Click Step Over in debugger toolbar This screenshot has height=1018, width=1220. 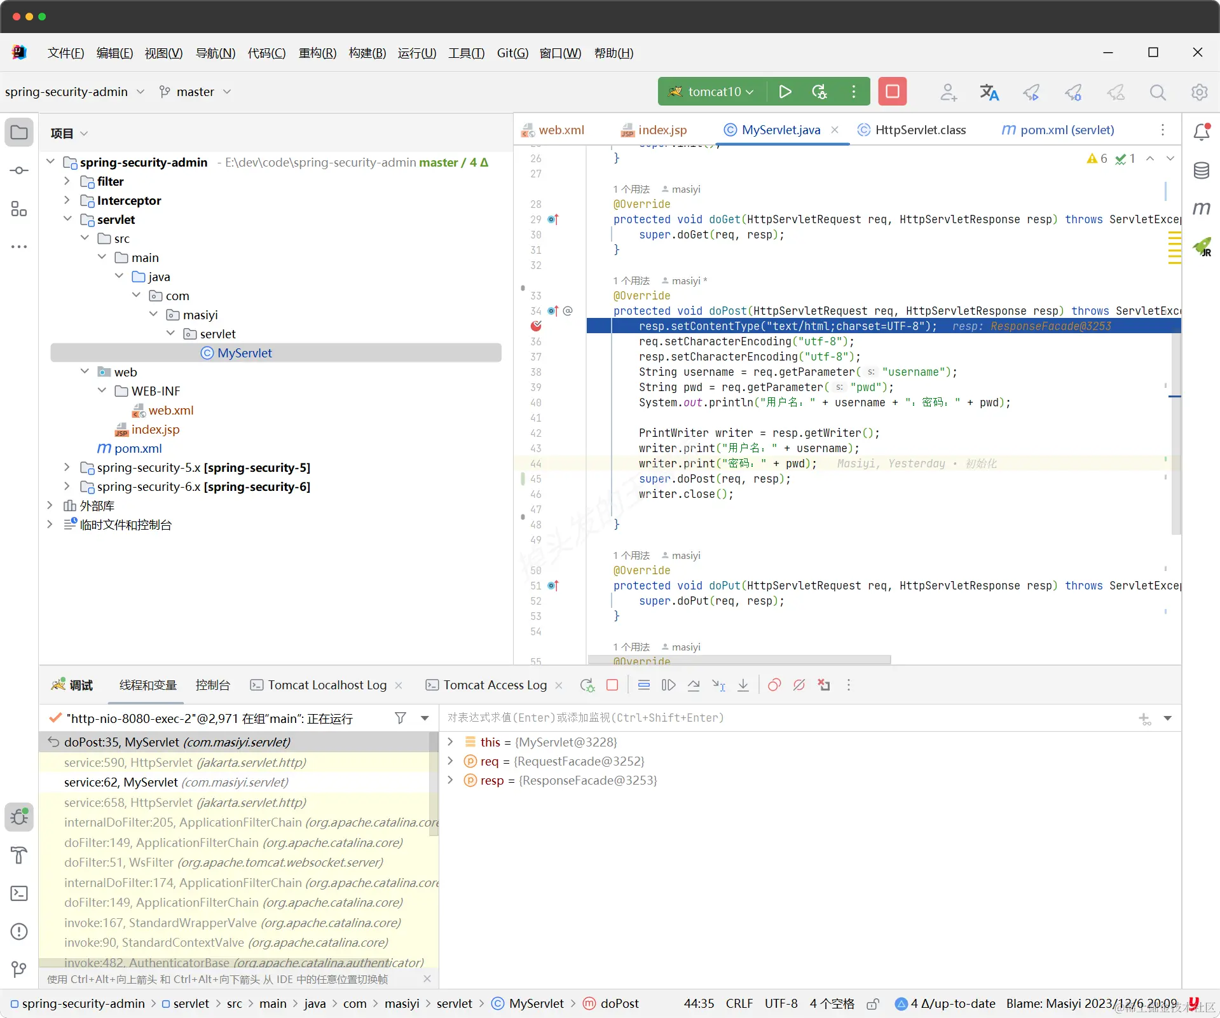(694, 685)
